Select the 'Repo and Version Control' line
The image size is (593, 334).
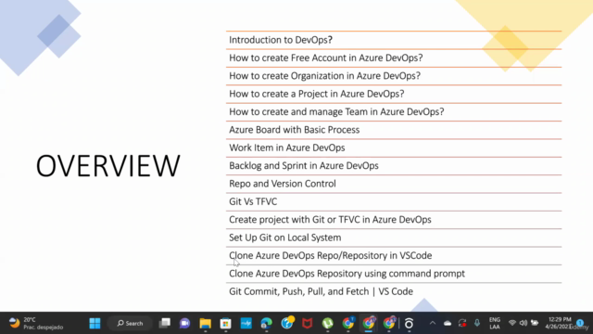click(283, 184)
